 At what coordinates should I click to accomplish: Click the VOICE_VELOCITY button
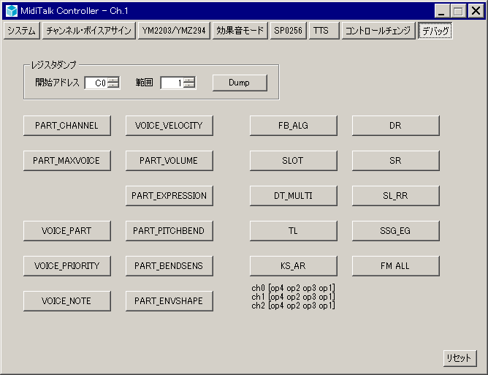coord(169,126)
